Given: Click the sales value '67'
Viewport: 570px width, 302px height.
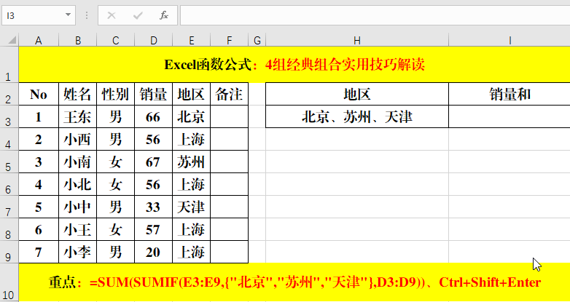Looking at the screenshot, I should 153,162.
